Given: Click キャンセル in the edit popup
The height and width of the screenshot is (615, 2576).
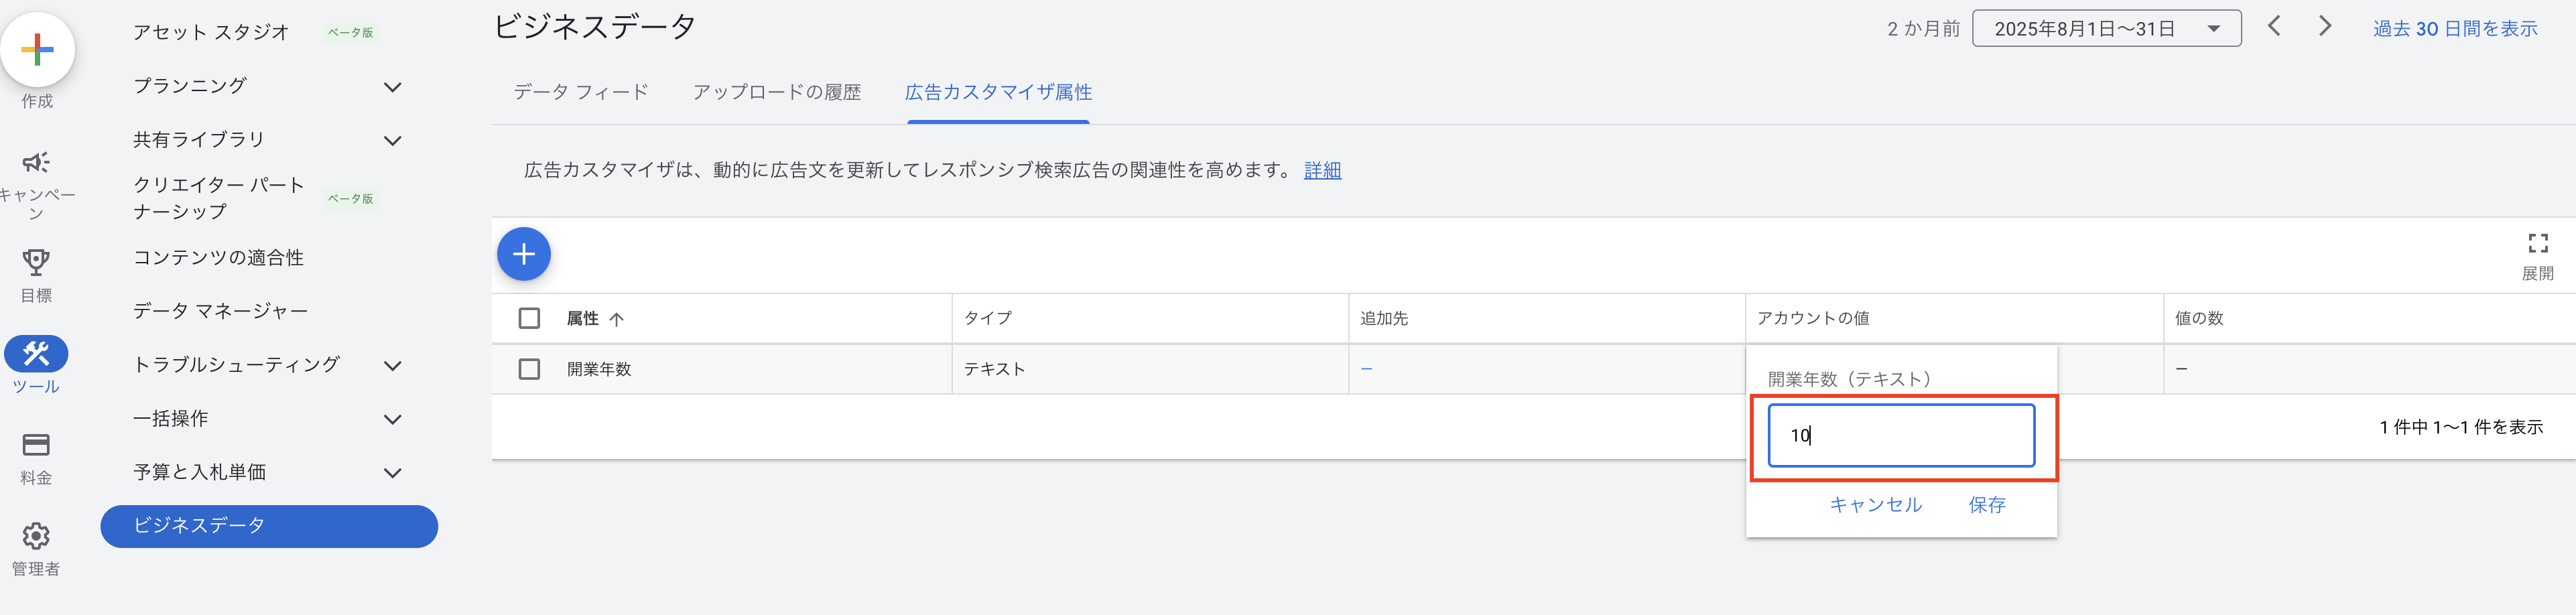Looking at the screenshot, I should (1875, 505).
